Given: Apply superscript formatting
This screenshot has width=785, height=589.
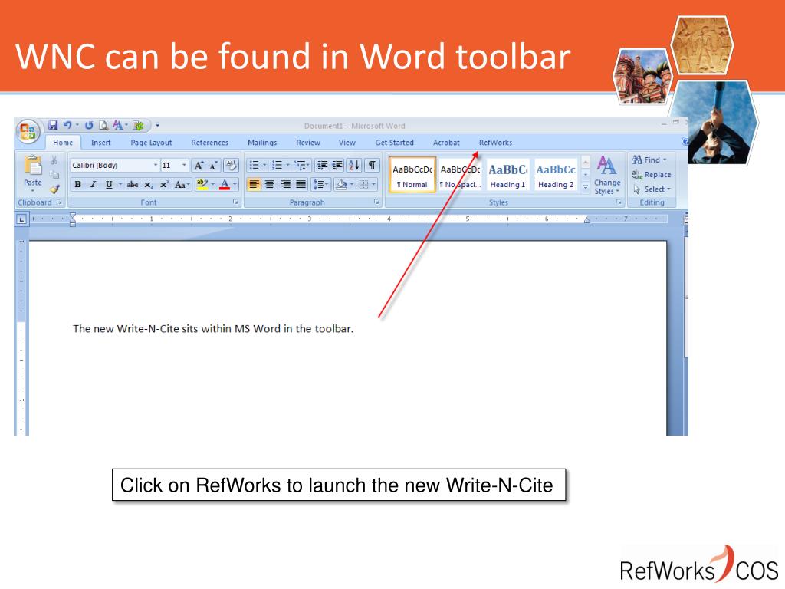Looking at the screenshot, I should [164, 185].
